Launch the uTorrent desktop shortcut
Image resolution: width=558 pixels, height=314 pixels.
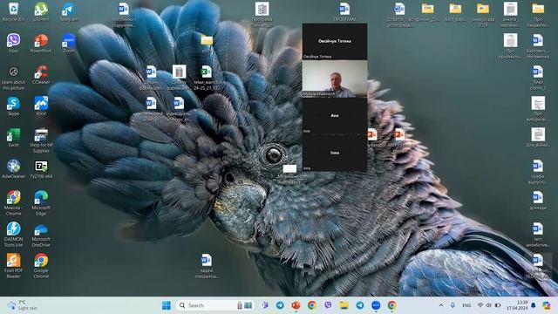(41, 11)
